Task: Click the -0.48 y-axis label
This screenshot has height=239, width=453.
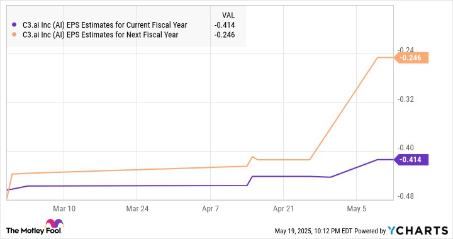Action: click(406, 196)
